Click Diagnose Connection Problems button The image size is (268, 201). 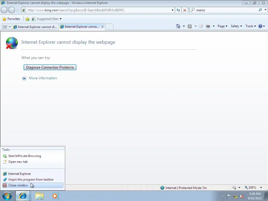click(50, 67)
